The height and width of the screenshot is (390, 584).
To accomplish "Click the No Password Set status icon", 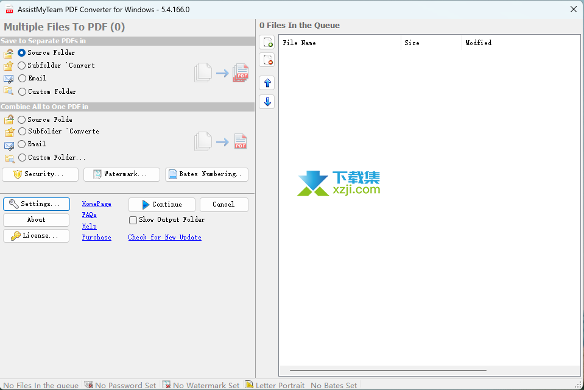I will [89, 385].
